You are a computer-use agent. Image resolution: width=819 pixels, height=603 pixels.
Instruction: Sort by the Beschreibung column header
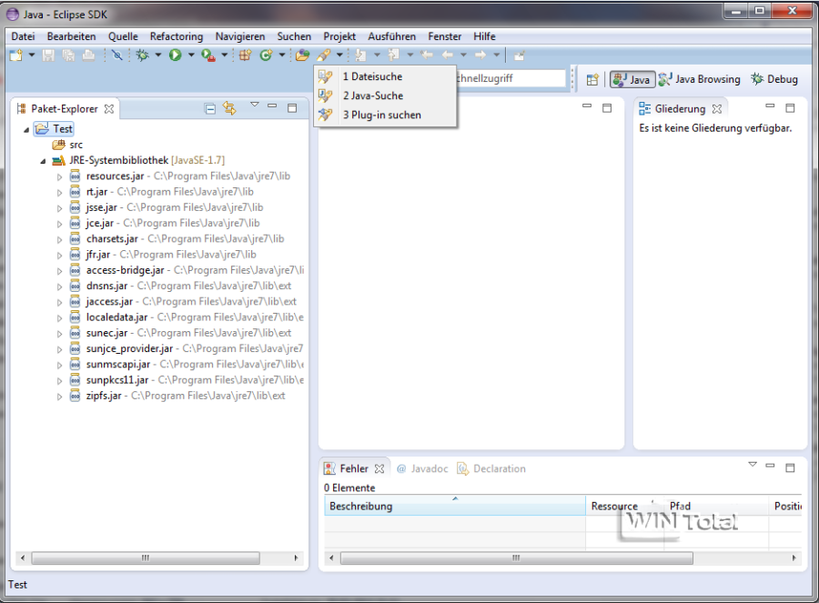pyautogui.click(x=455, y=506)
